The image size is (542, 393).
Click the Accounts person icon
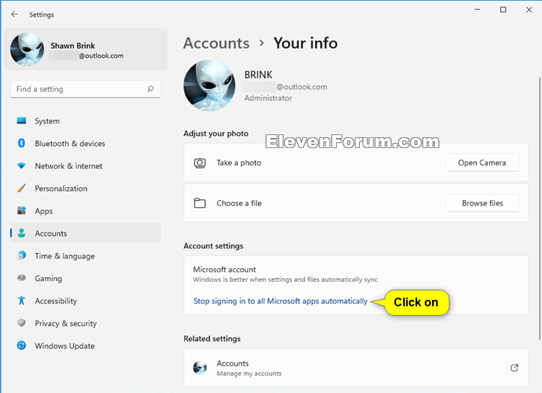tap(22, 233)
